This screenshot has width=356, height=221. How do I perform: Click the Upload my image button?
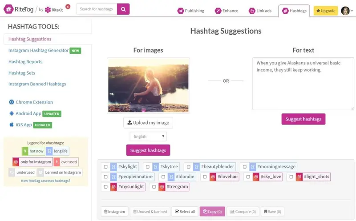tap(148, 123)
